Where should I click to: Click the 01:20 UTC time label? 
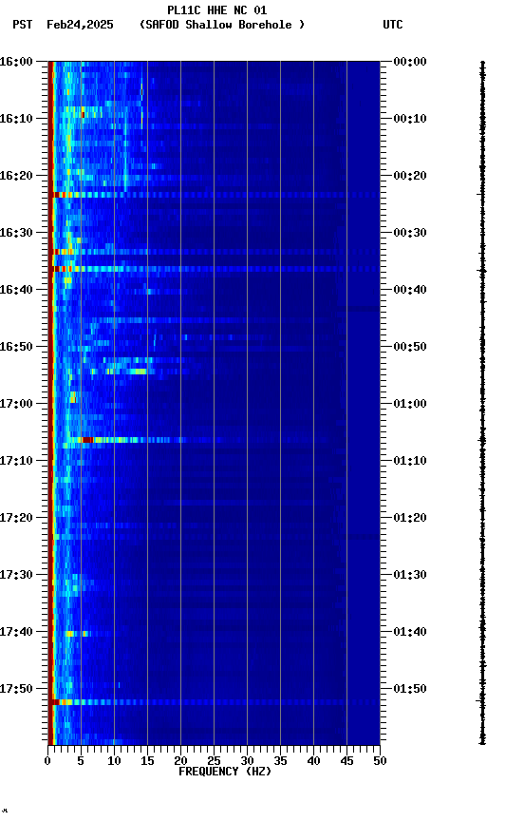pos(410,519)
